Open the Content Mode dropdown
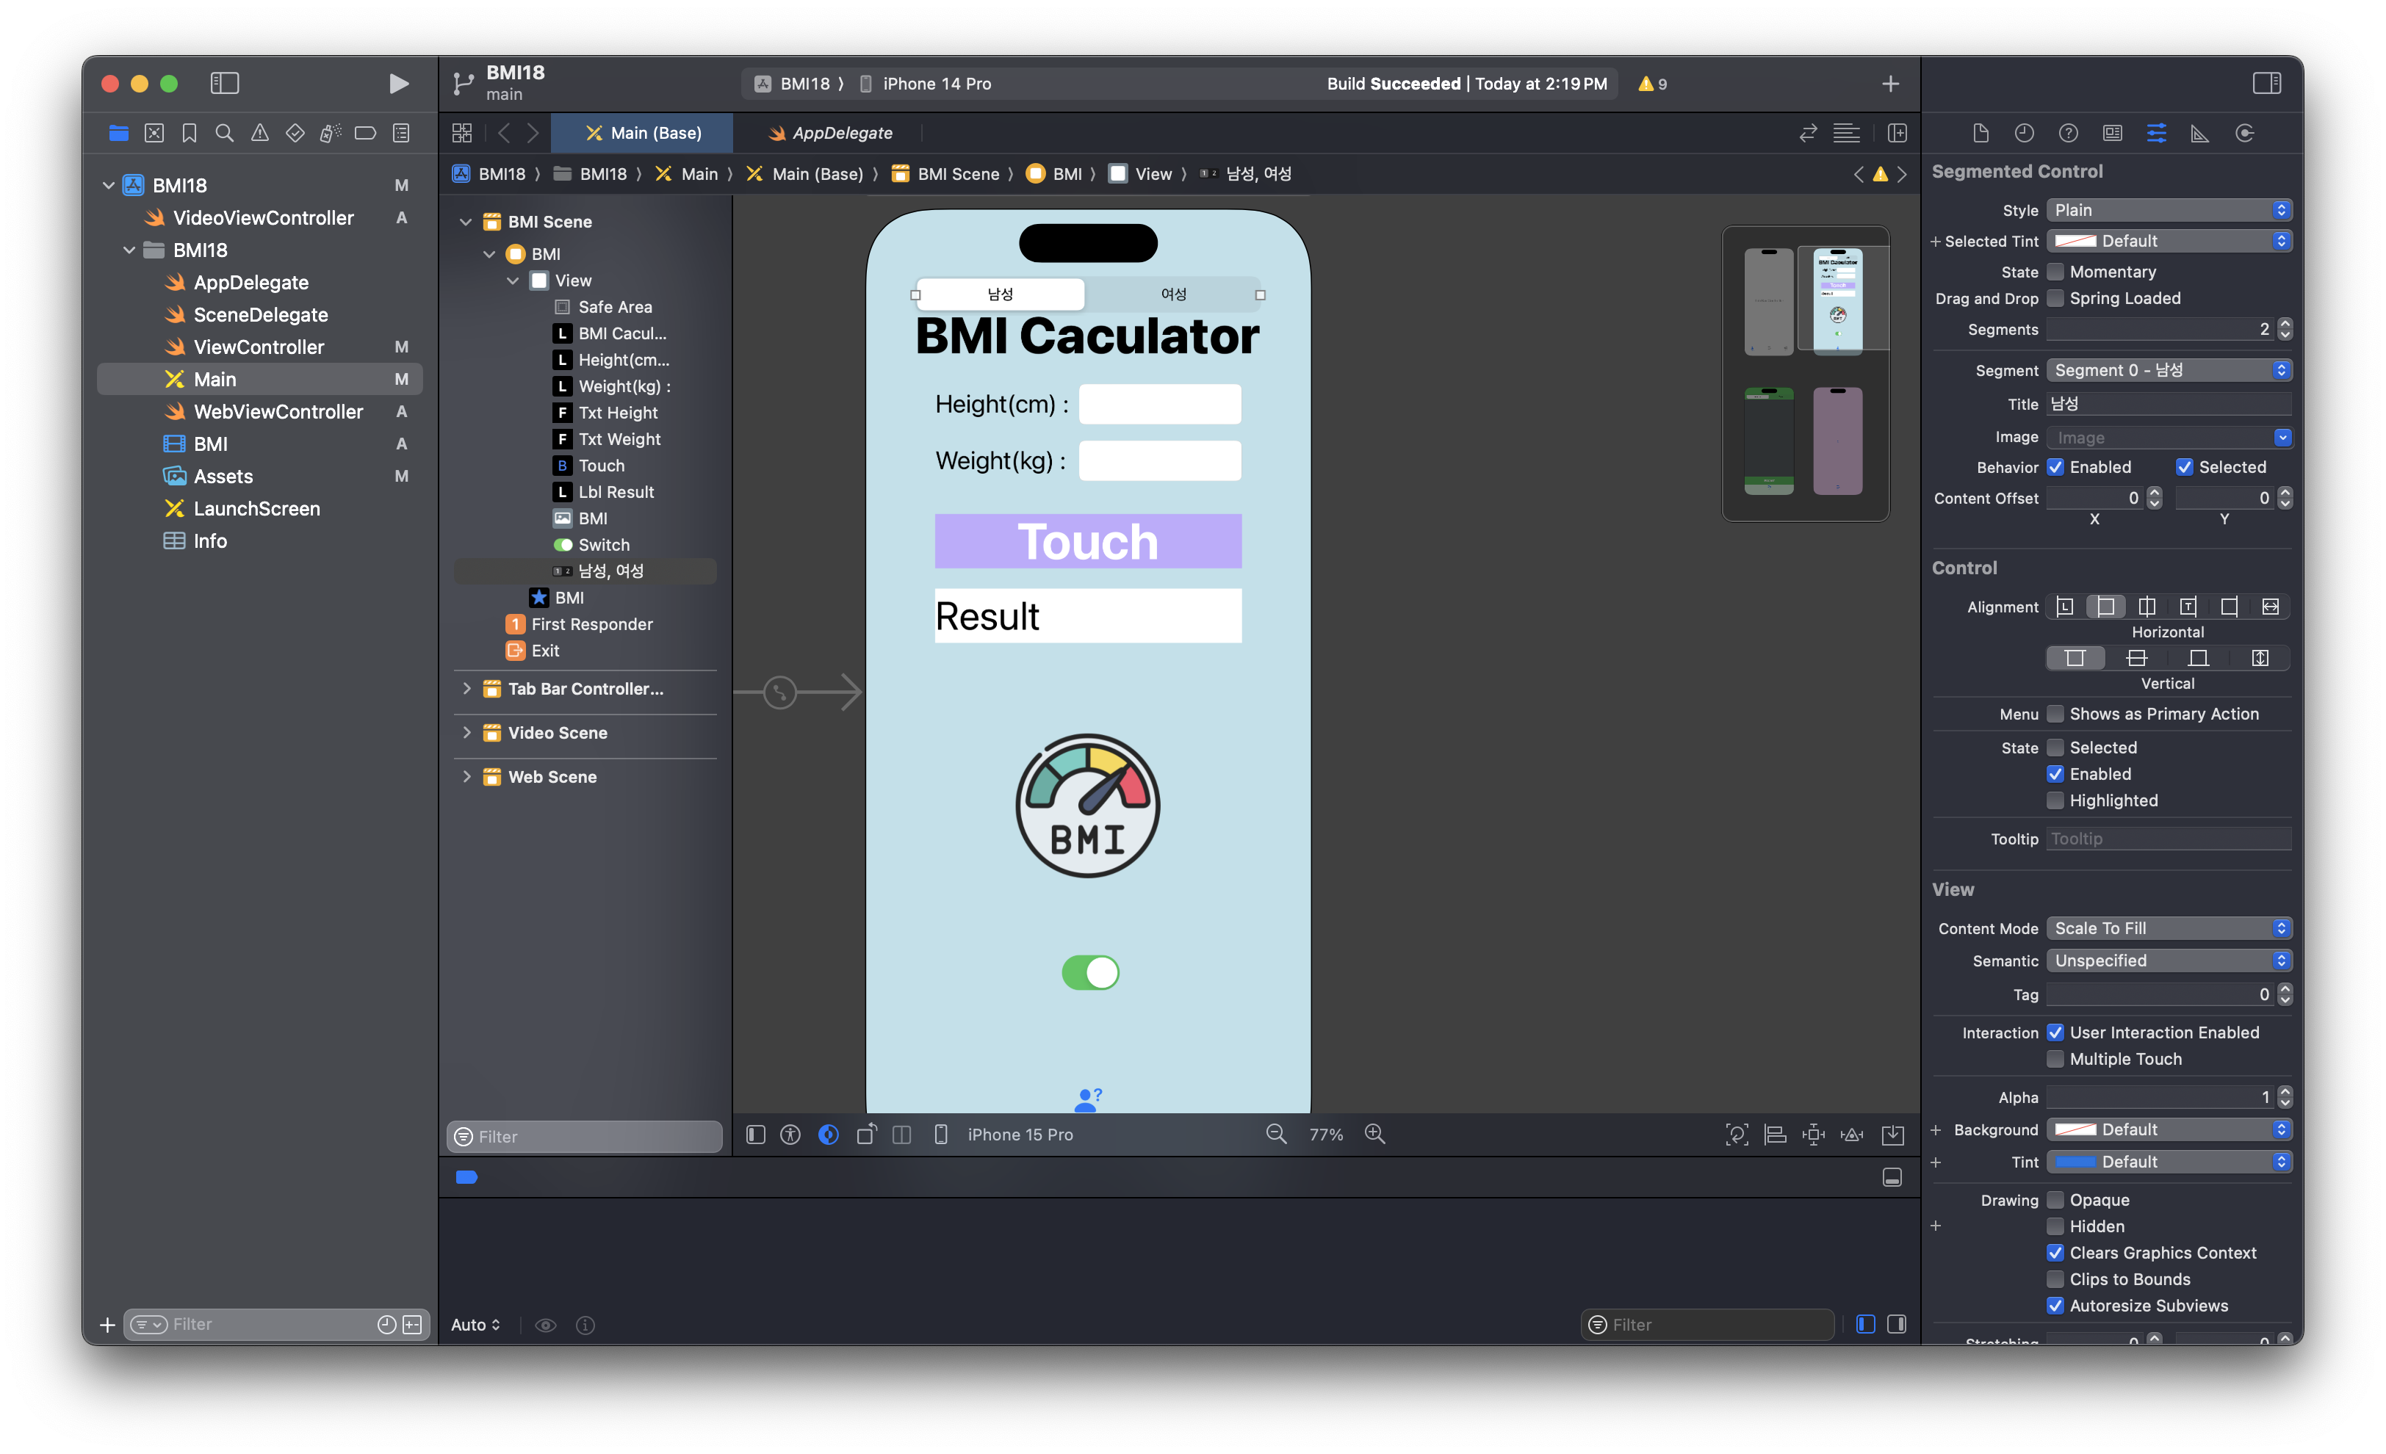The image size is (2386, 1454). (x=2168, y=927)
